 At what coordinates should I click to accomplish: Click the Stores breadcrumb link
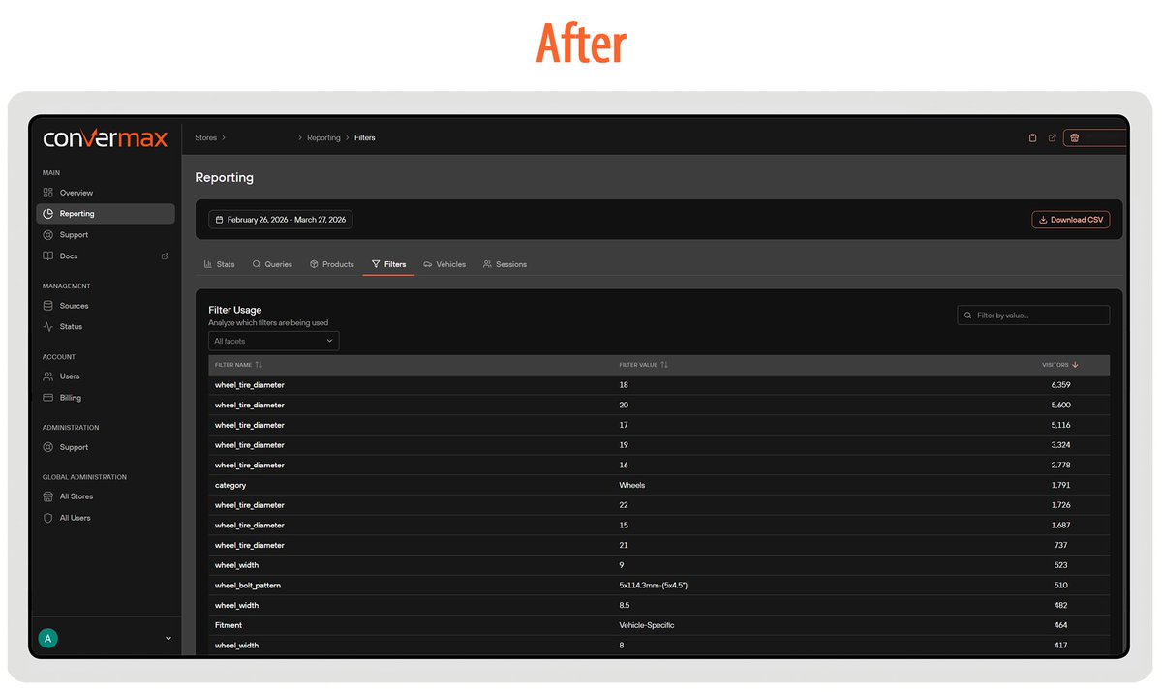click(205, 138)
